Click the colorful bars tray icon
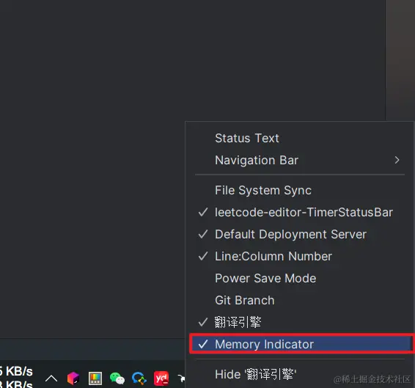Screen dimensions: 415x388 point(95,378)
